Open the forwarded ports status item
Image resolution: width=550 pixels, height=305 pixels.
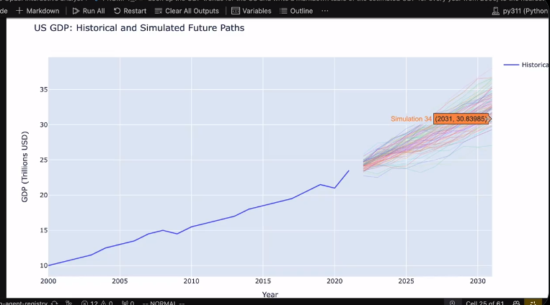[x=128, y=303]
